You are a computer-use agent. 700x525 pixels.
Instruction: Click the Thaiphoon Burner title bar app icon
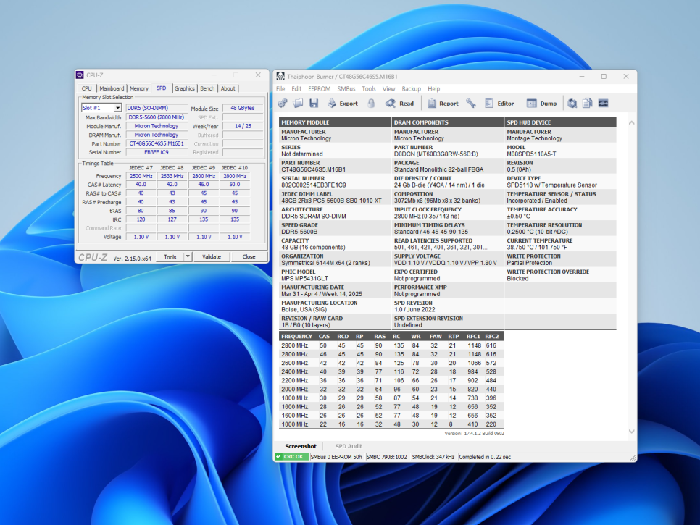[x=280, y=76]
